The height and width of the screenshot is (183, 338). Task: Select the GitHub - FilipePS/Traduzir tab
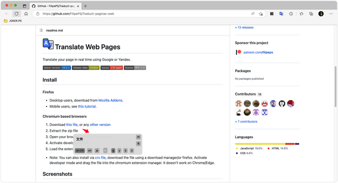tap(55, 6)
